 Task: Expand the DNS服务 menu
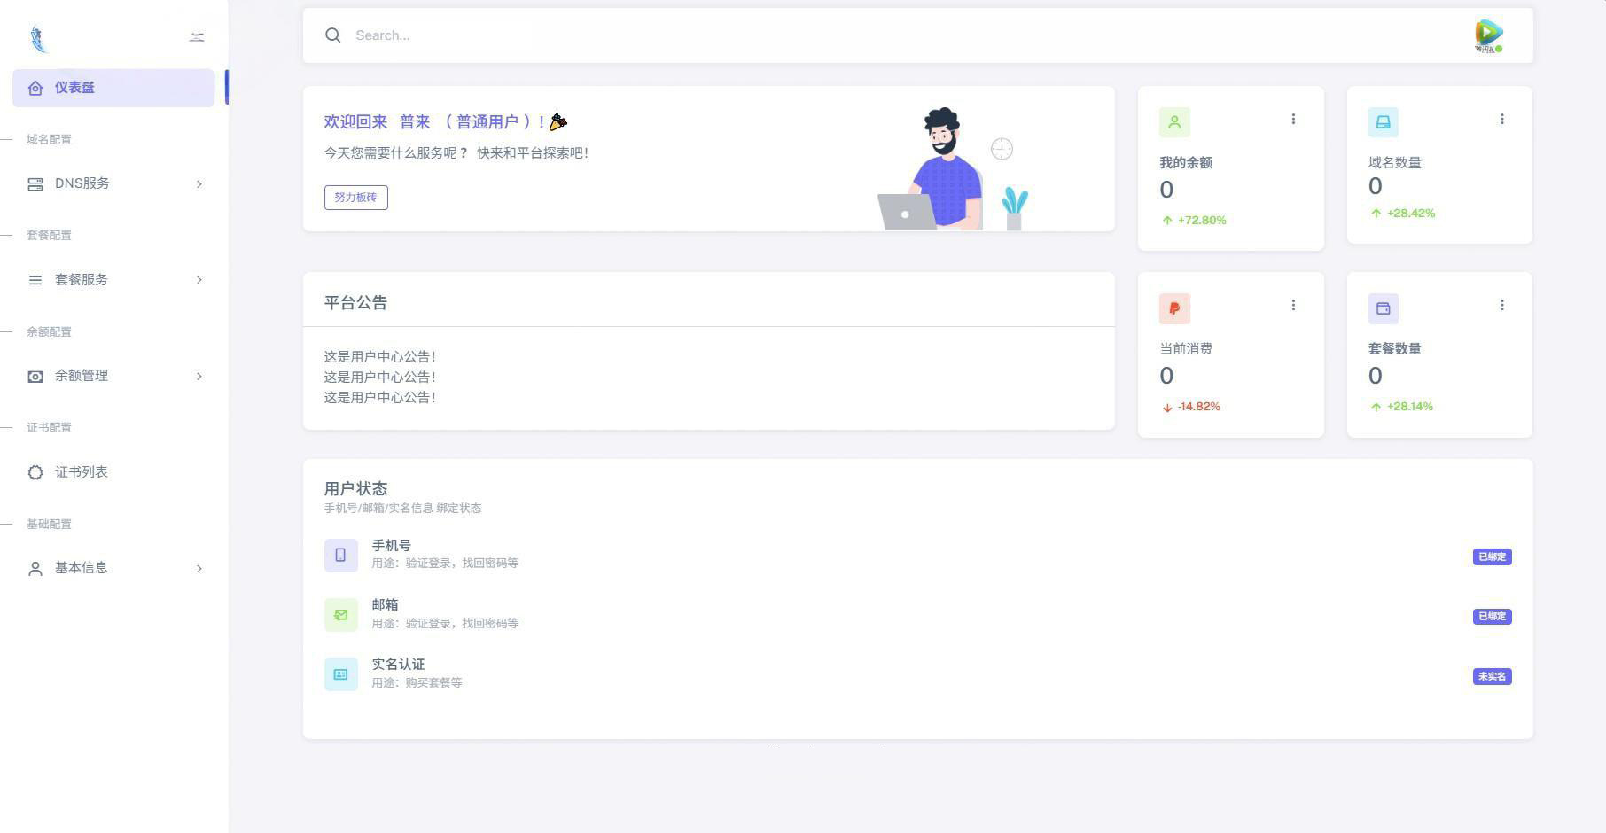(113, 183)
